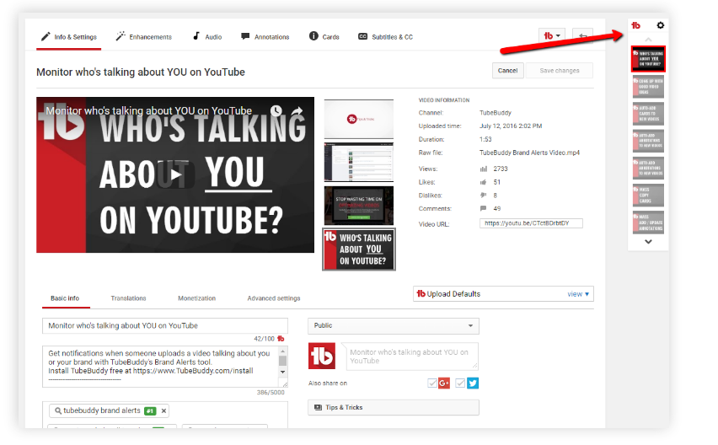Click the Cancel button
The width and height of the screenshot is (718, 445).
[x=507, y=71]
